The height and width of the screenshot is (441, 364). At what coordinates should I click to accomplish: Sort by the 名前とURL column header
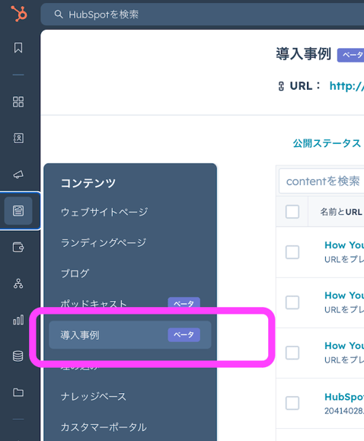coord(341,212)
